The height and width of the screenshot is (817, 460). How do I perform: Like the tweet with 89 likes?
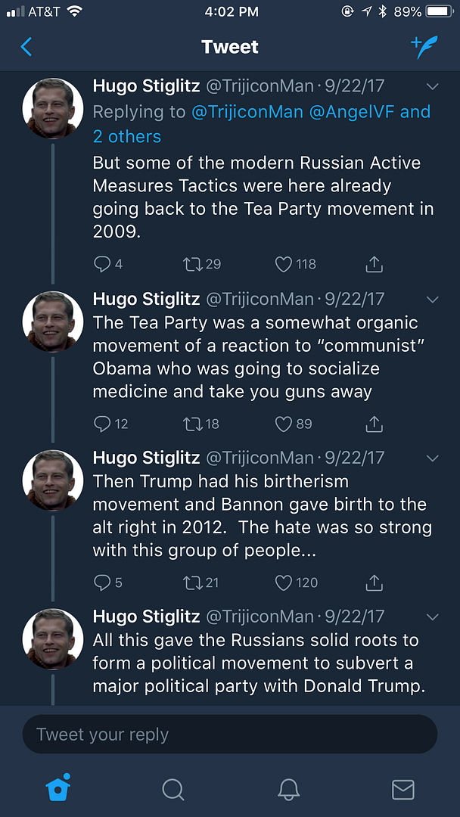click(284, 424)
